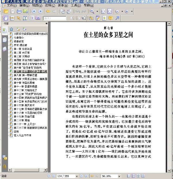Open the 工具(T) menu
173x179 pixels.
76,5
